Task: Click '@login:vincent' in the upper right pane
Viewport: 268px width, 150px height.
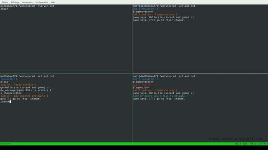Action: [143, 12]
